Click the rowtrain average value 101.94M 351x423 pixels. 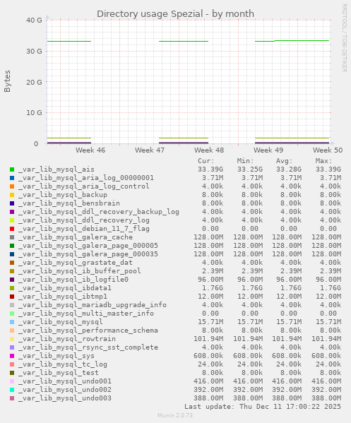[x=287, y=339]
